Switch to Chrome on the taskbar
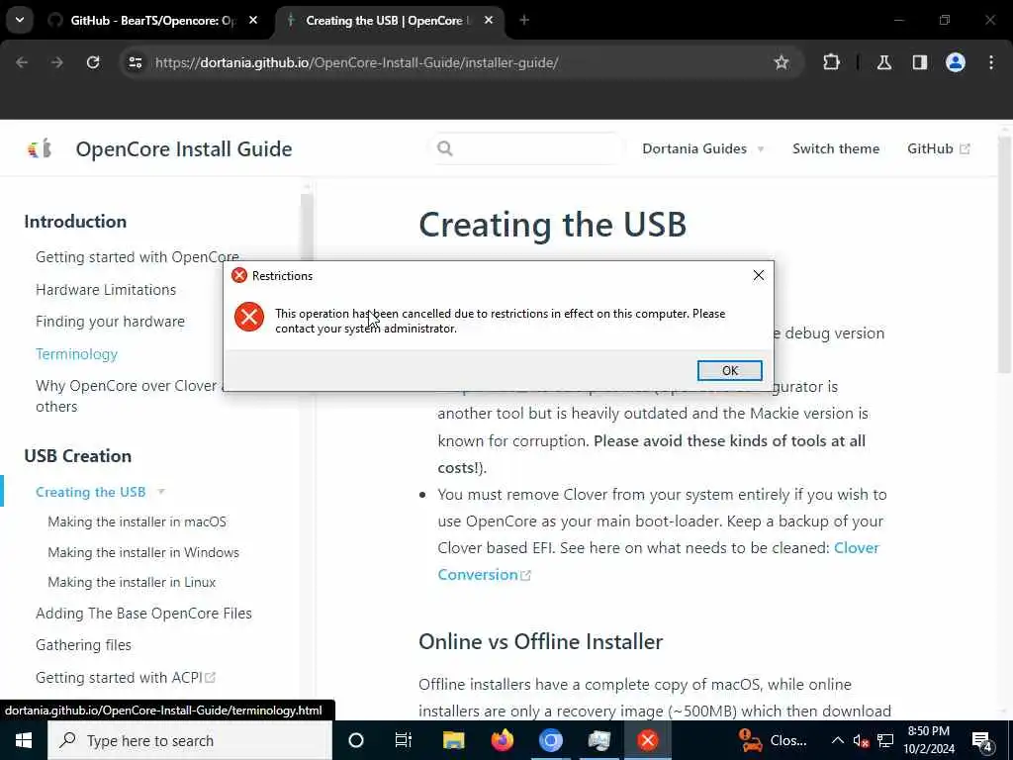The height and width of the screenshot is (760, 1013). pos(550,740)
